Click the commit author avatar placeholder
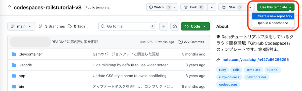This screenshot has width=302, height=91. coord(30,42)
